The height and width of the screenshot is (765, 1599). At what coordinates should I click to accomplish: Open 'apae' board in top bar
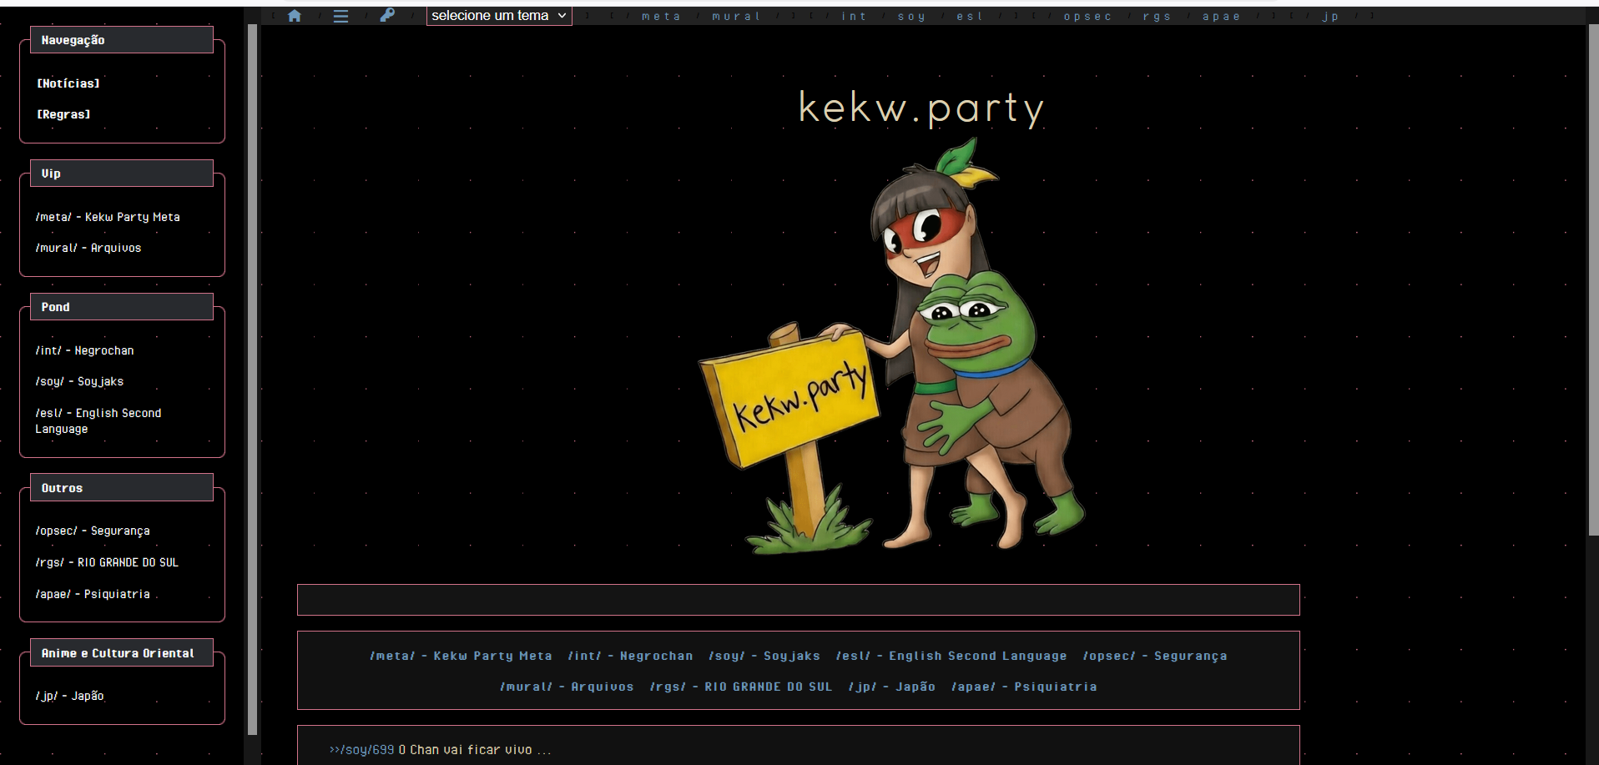tap(1221, 17)
